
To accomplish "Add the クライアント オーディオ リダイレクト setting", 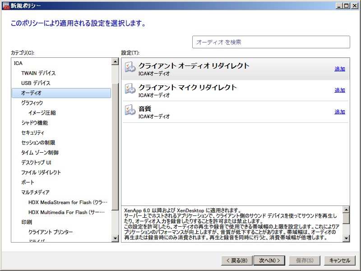I will 339,69.
